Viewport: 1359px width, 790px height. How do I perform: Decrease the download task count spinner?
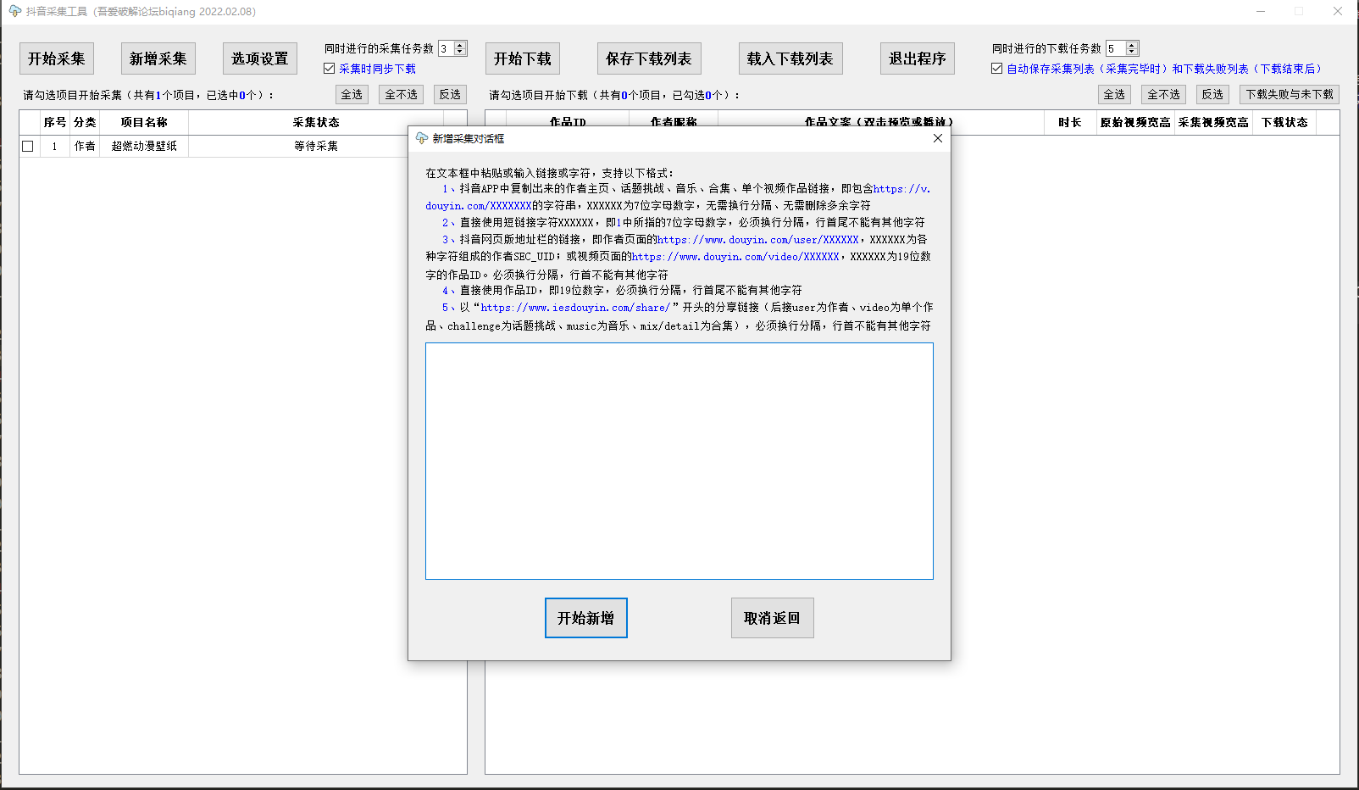(1132, 52)
